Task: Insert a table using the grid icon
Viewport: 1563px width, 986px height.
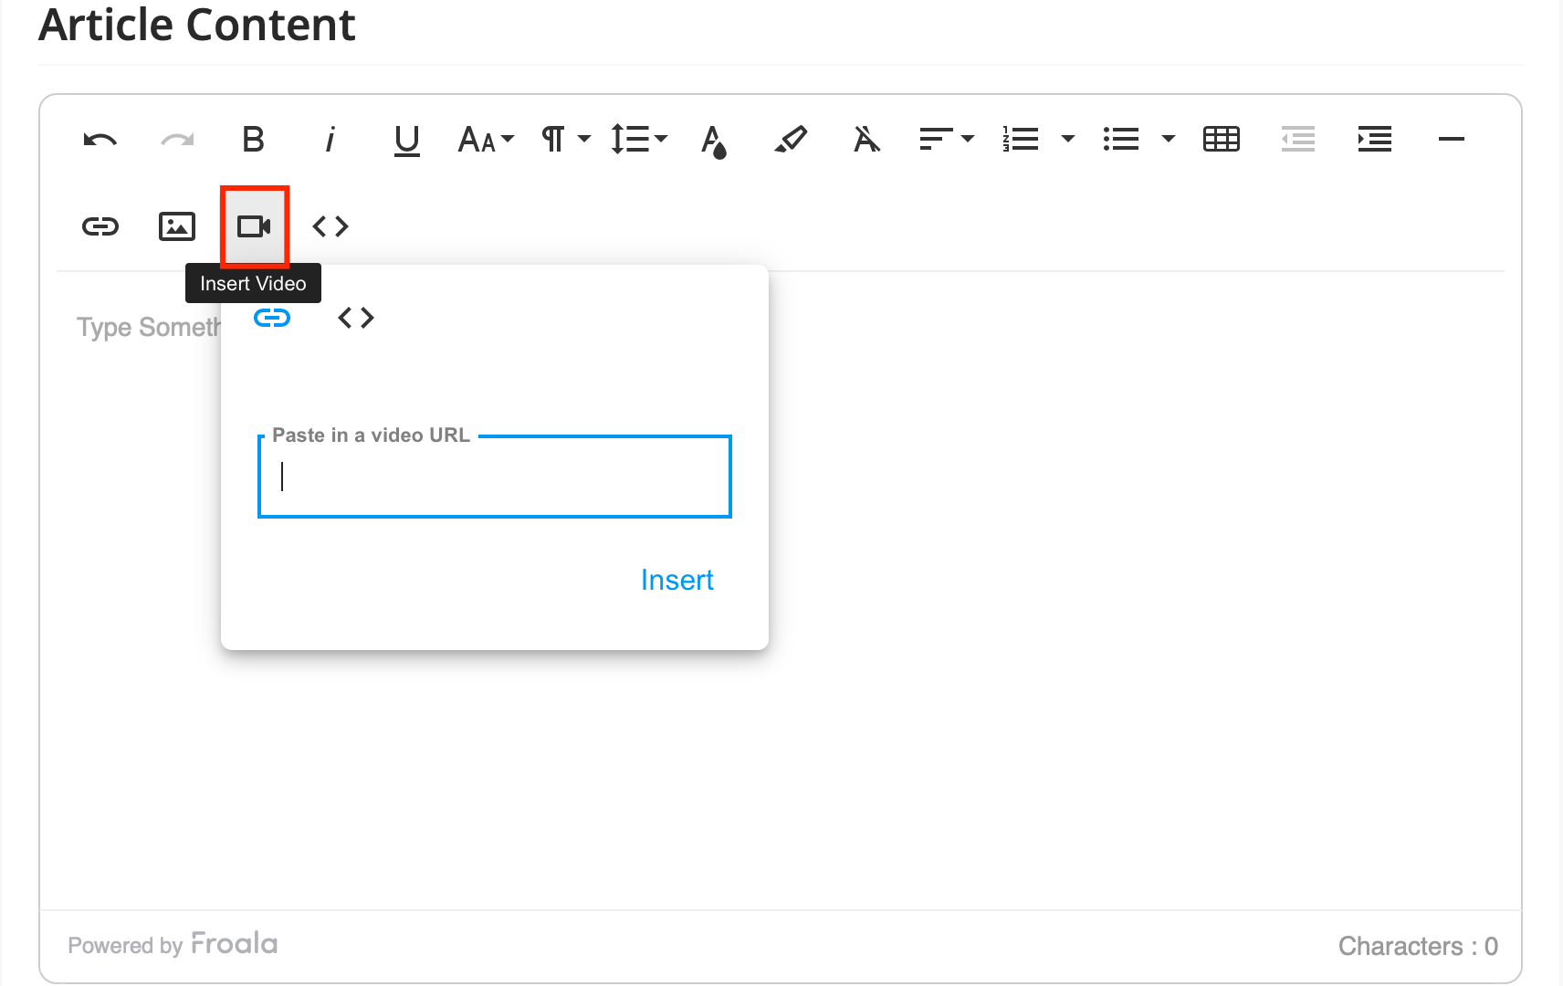Action: coord(1222,140)
